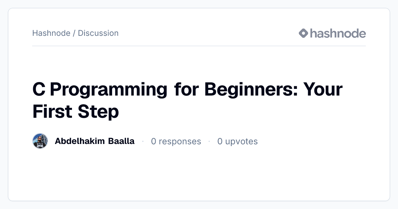The height and width of the screenshot is (209, 398).
Task: Click the horizontal divider under the header
Action: click(199, 46)
